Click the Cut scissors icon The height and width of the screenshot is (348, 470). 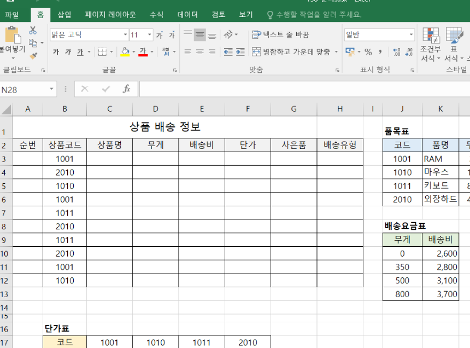tap(33, 30)
